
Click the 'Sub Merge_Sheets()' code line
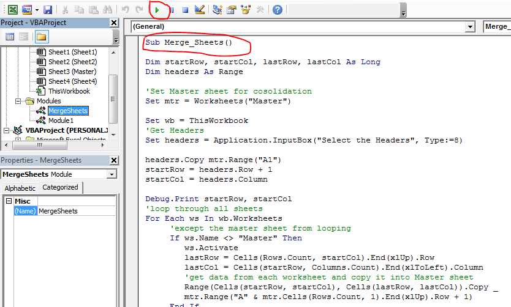pos(189,42)
